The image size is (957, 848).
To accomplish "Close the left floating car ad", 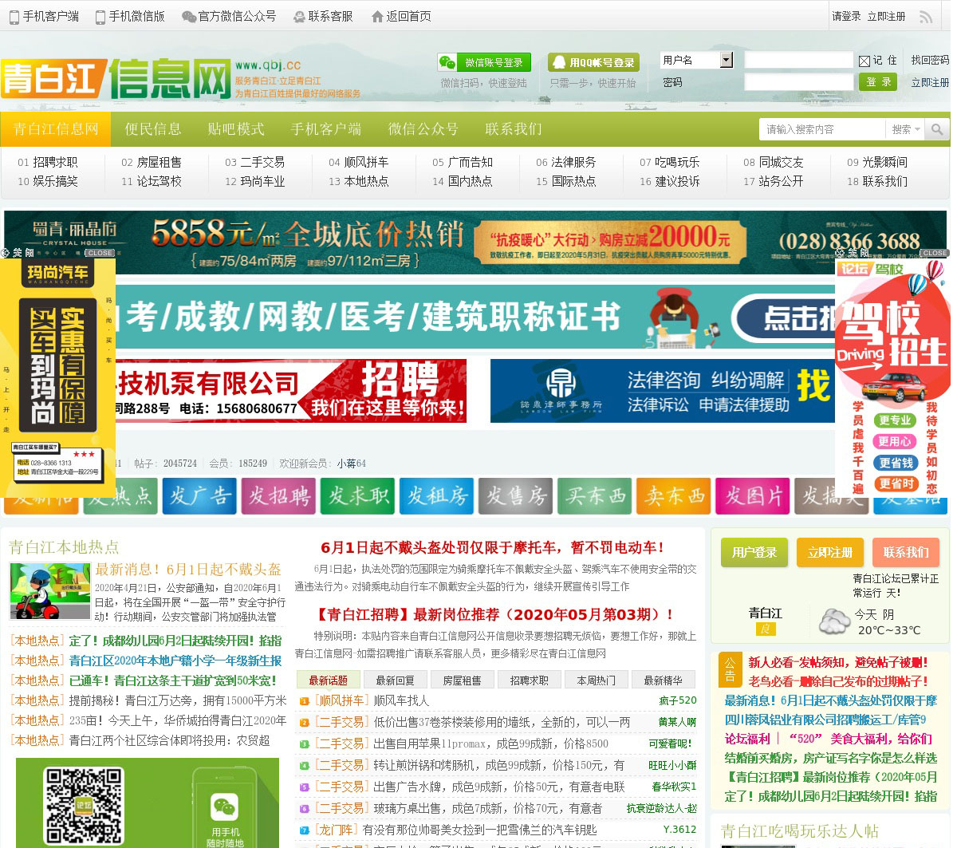I will 100,253.
